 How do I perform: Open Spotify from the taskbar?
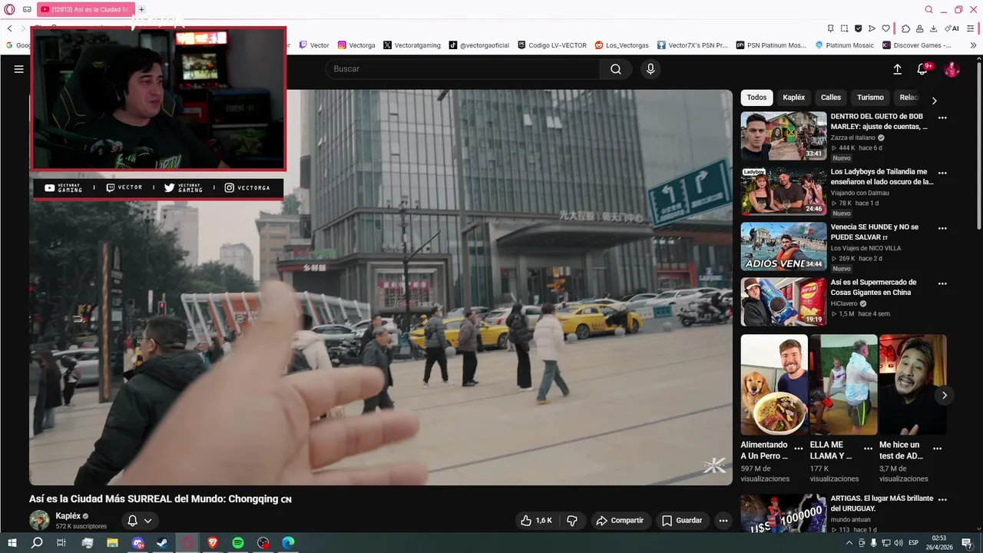[x=238, y=543]
